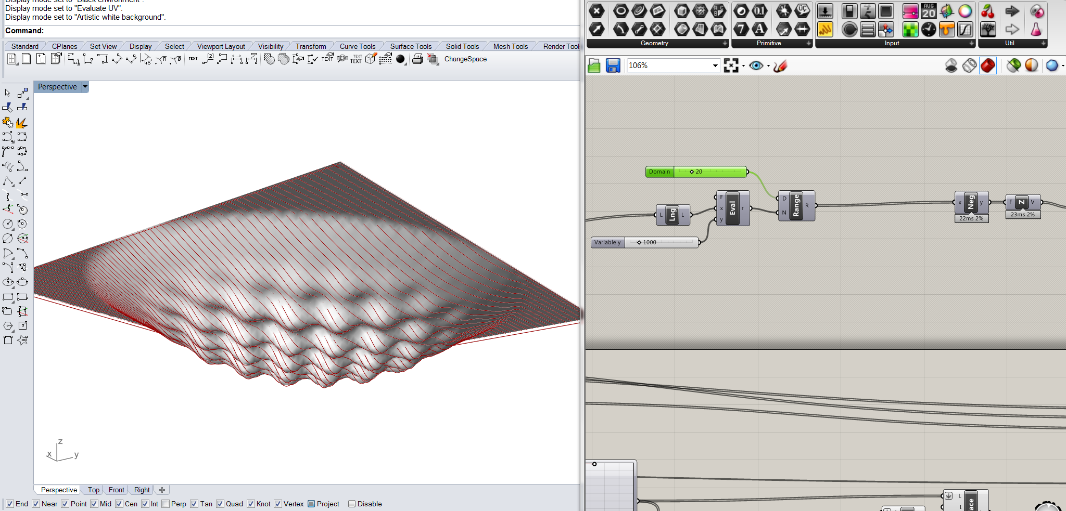
Task: Select the Control Knob input icon
Action: pos(849,29)
